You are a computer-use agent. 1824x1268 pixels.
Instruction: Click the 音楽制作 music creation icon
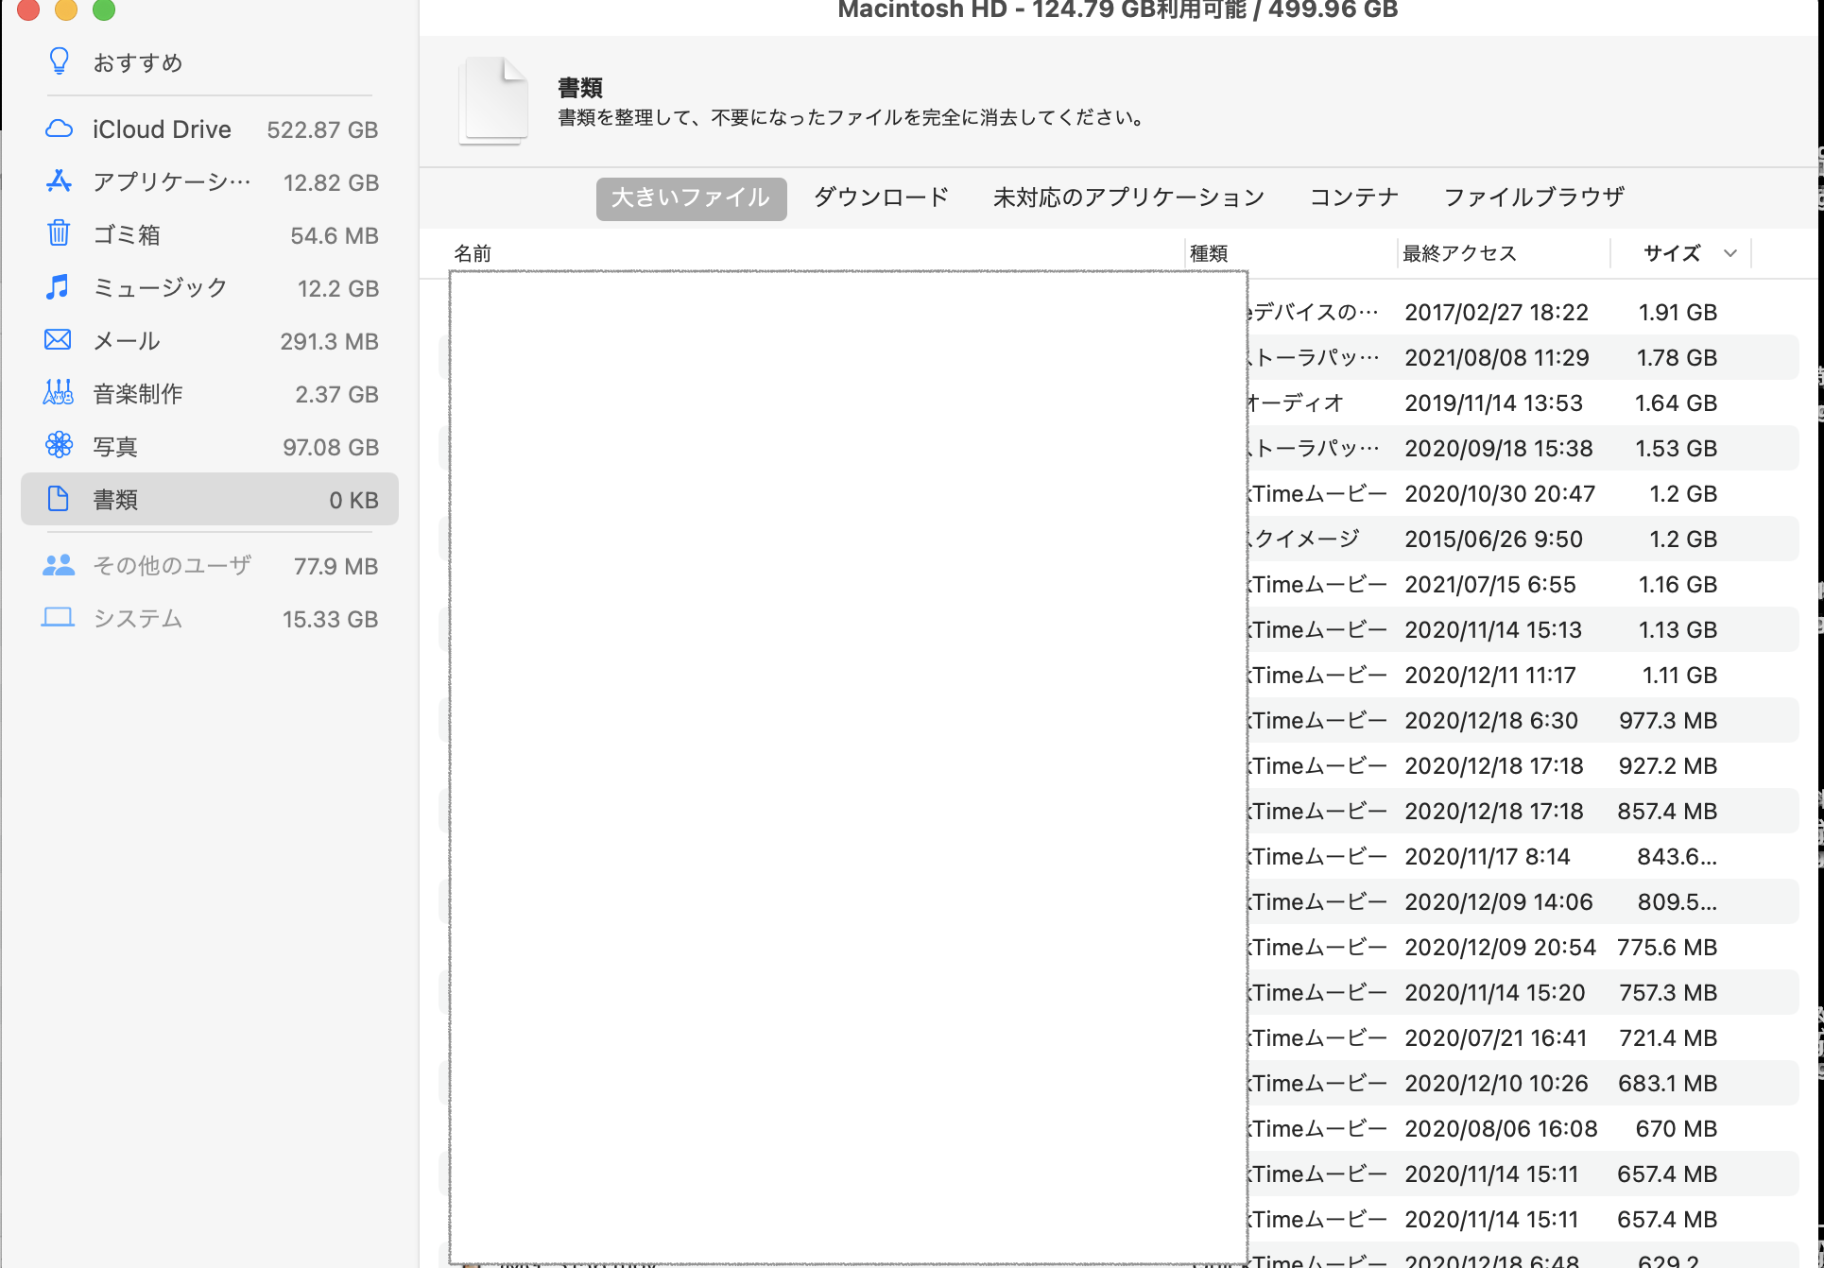[59, 392]
